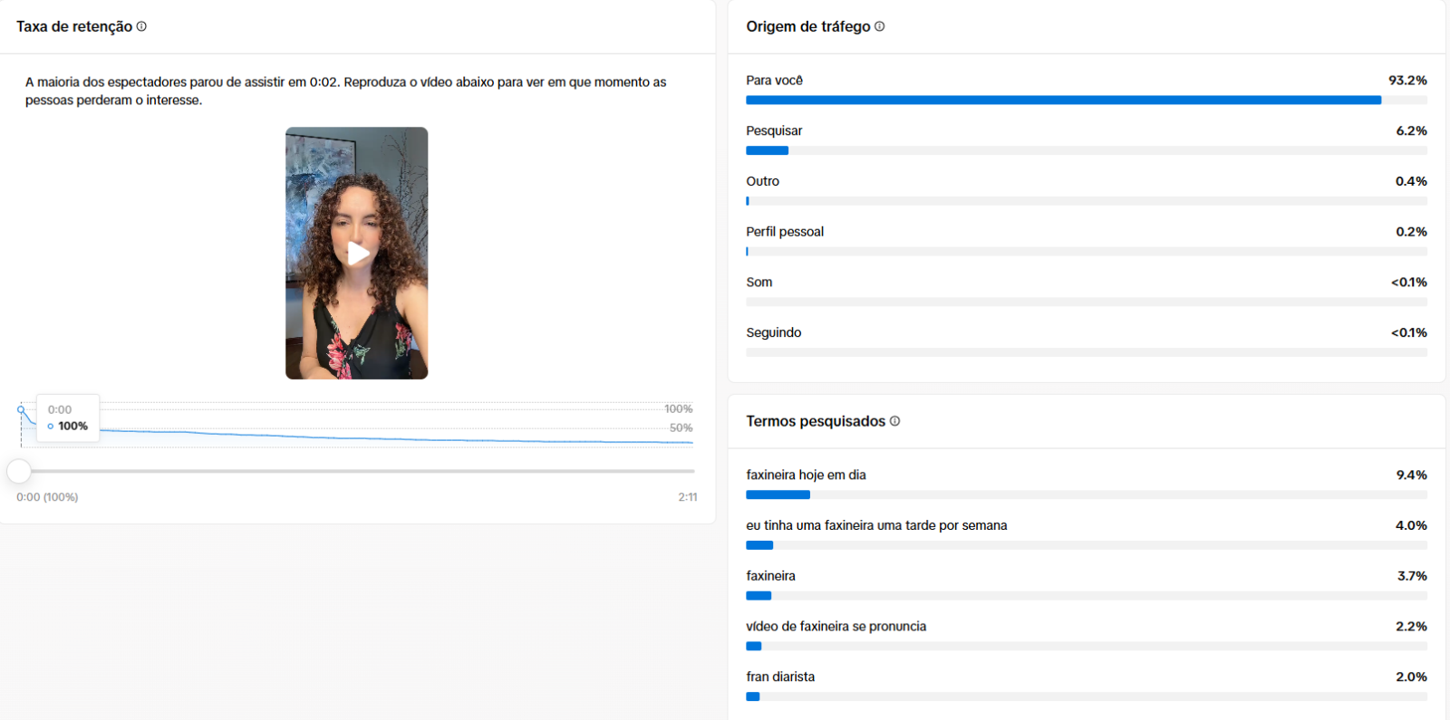The image size is (1450, 720).
Task: Click the 'Origem de tráfego' heading
Action: pos(808,27)
